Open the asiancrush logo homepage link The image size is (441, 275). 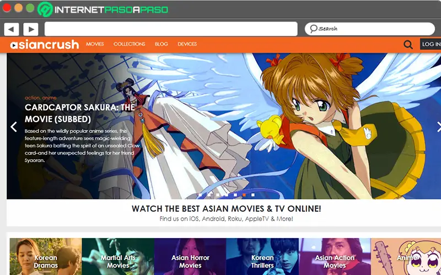tap(45, 45)
